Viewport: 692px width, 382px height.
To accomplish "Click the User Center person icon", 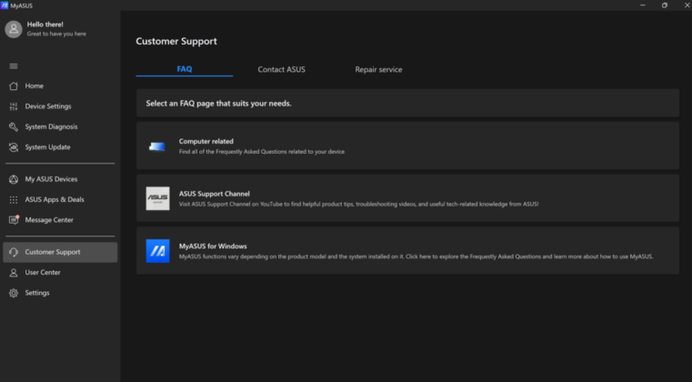I will 14,273.
